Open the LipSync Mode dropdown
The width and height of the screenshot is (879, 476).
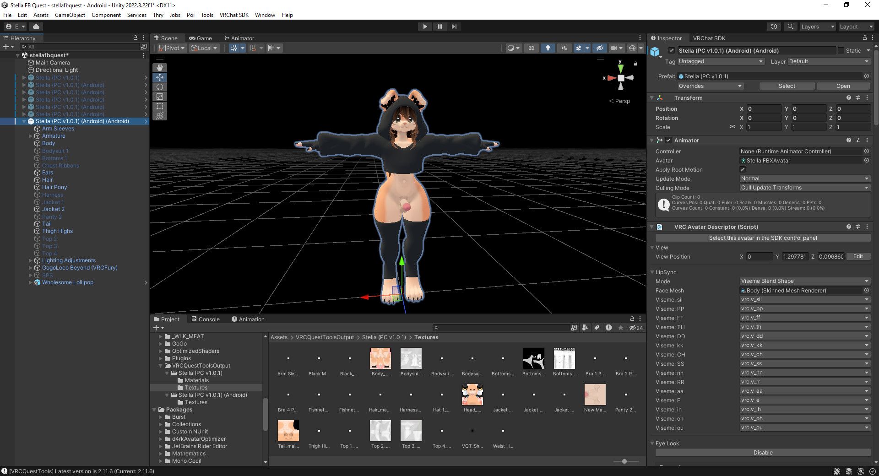[x=805, y=281]
